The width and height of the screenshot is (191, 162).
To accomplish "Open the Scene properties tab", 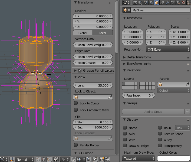I will (x=146, y=3).
